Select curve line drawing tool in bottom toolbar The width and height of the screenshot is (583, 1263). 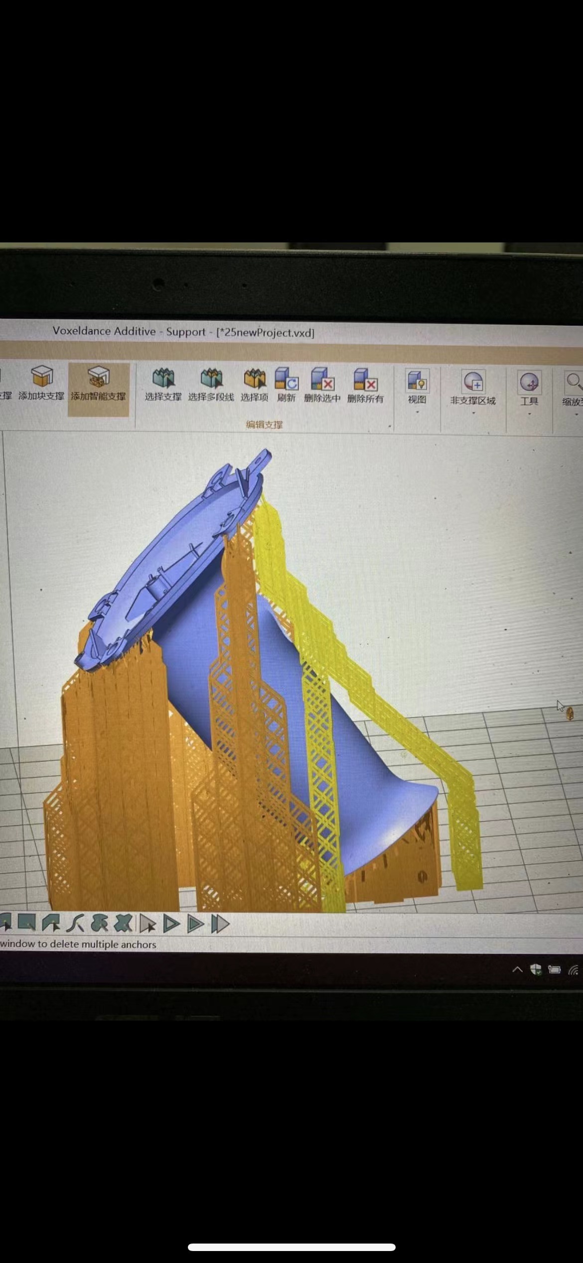click(75, 923)
